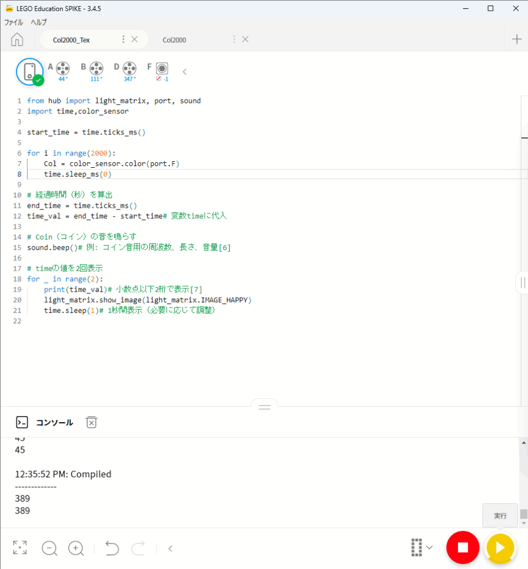The width and height of the screenshot is (528, 569).
Task: Click console scrollbar thumb
Action: point(524,514)
